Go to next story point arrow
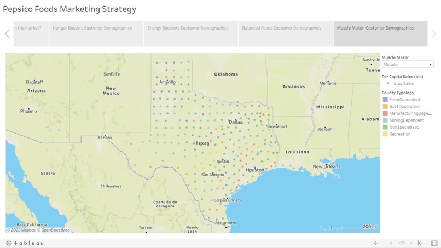This screenshot has height=248, width=441. click(434, 34)
